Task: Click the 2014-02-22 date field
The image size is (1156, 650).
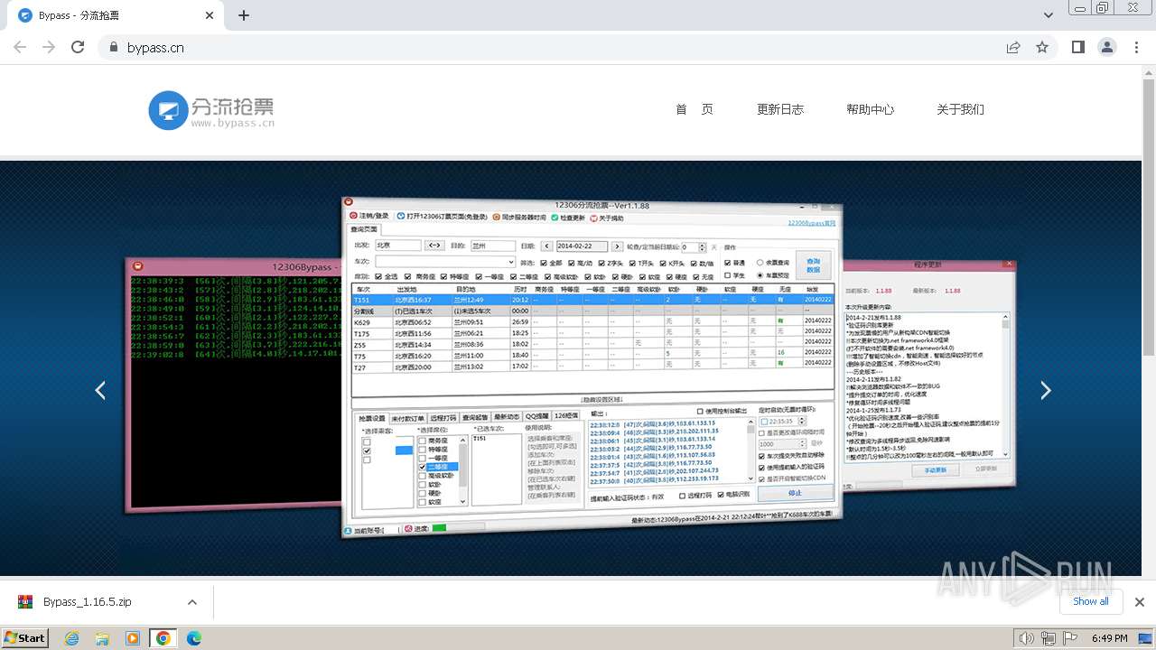Action: click(582, 246)
